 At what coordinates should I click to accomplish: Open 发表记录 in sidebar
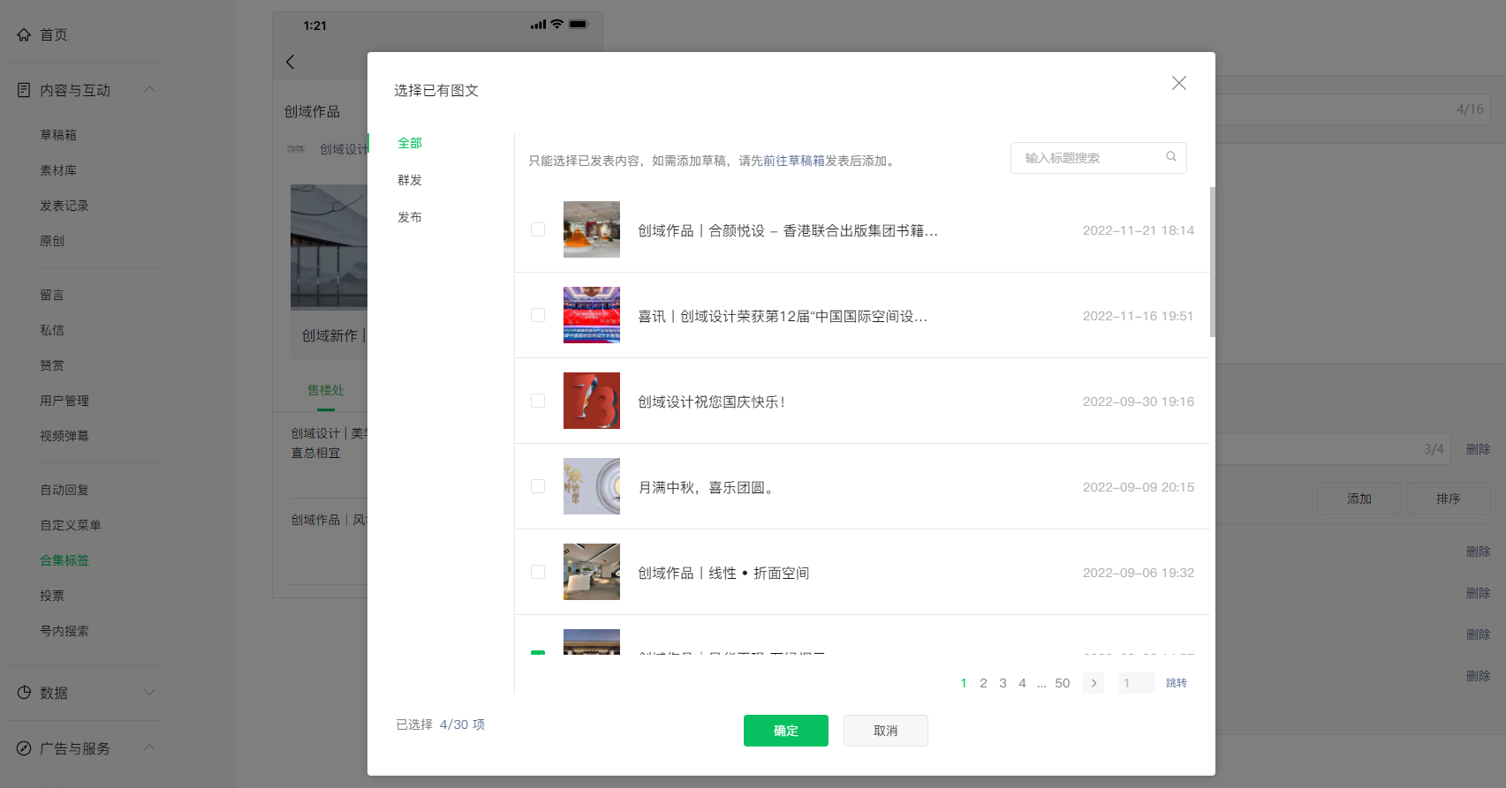click(64, 206)
